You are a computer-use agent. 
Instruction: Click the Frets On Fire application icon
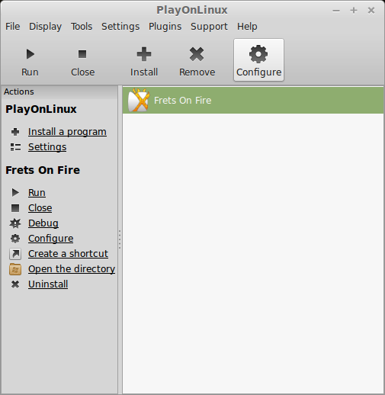click(x=139, y=101)
